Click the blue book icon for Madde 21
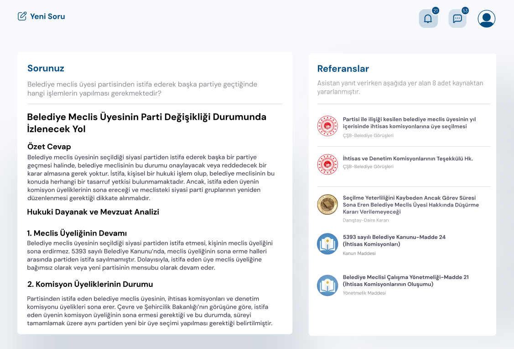 point(327,285)
